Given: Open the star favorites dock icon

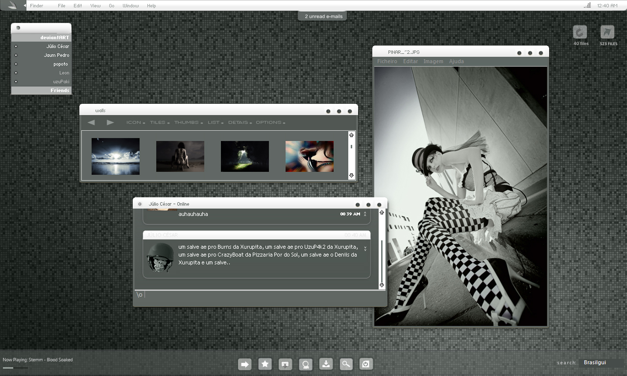Looking at the screenshot, I should pyautogui.click(x=265, y=364).
